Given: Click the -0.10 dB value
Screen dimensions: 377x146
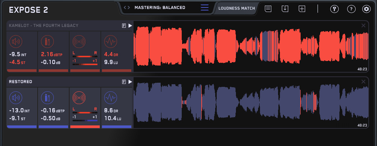Looking at the screenshot, I should pos(50,63).
